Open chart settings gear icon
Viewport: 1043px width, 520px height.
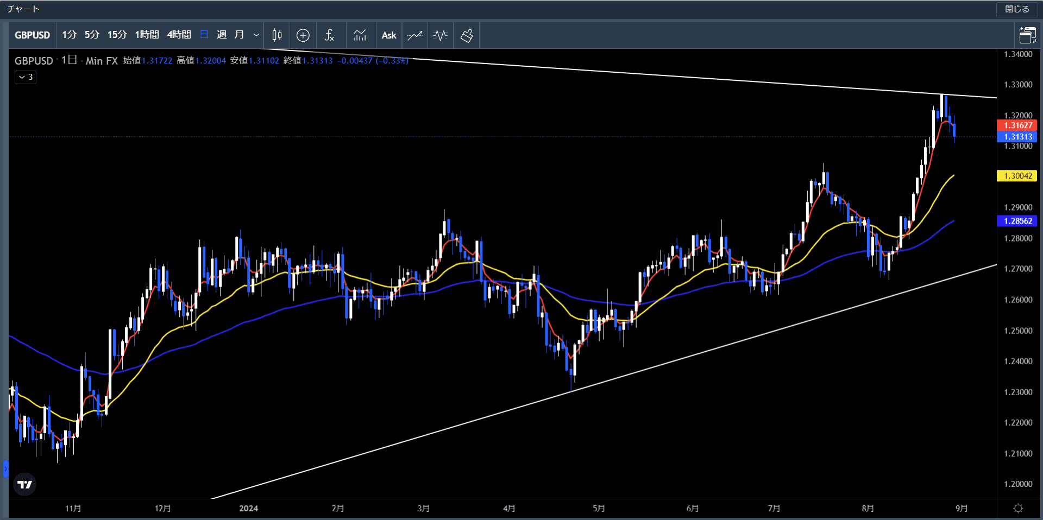pos(1019,508)
